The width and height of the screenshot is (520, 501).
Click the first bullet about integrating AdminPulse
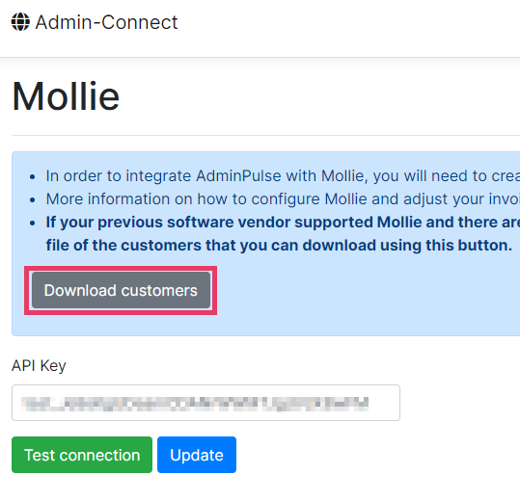pos(283,175)
